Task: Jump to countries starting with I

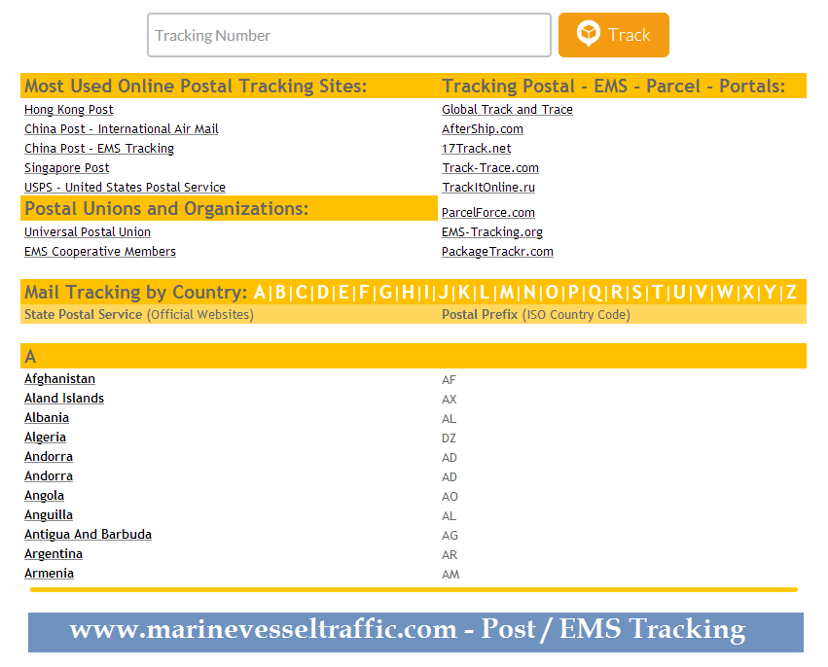Action: click(x=426, y=293)
